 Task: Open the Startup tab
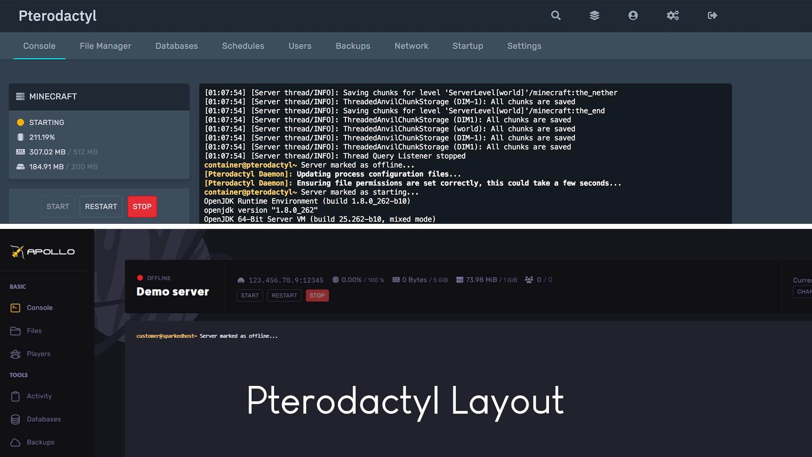pyautogui.click(x=467, y=46)
